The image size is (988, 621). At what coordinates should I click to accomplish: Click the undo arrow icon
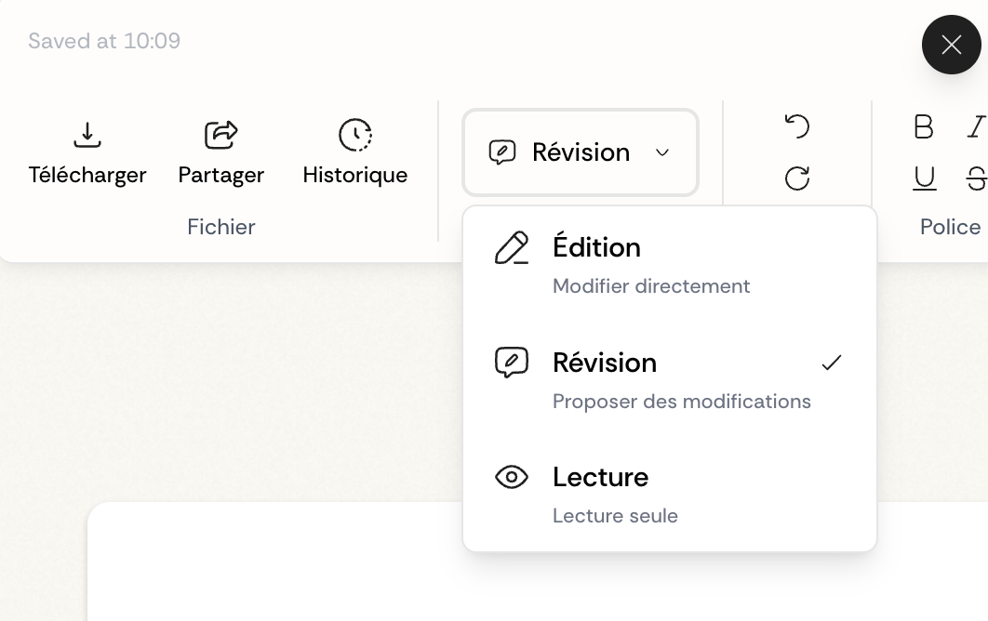797,126
